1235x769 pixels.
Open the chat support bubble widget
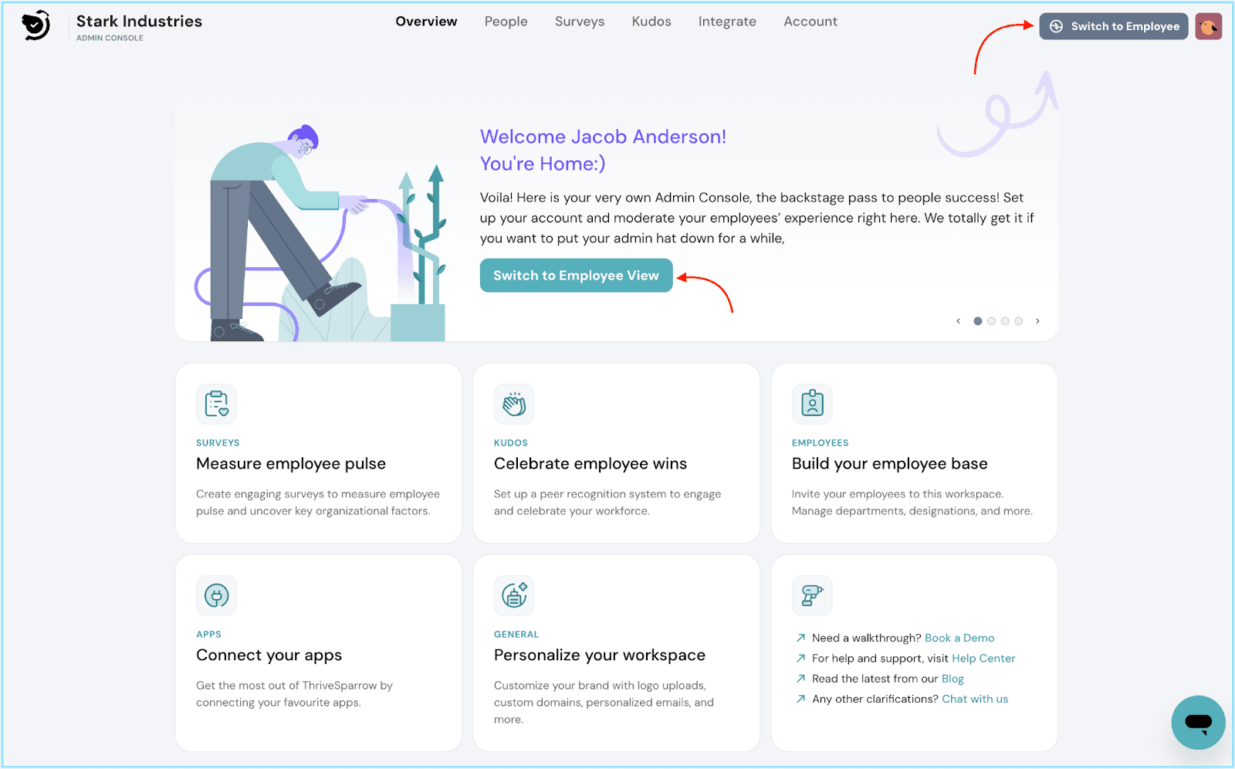click(x=1198, y=723)
